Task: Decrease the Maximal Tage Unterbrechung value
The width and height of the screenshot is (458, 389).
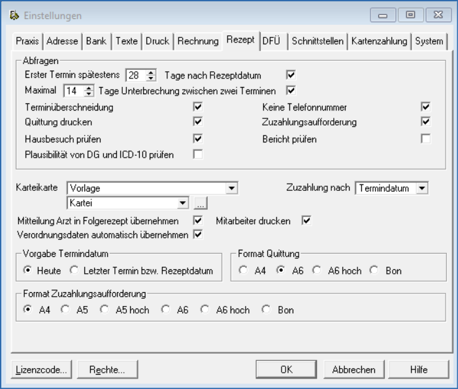Action: coord(88,93)
